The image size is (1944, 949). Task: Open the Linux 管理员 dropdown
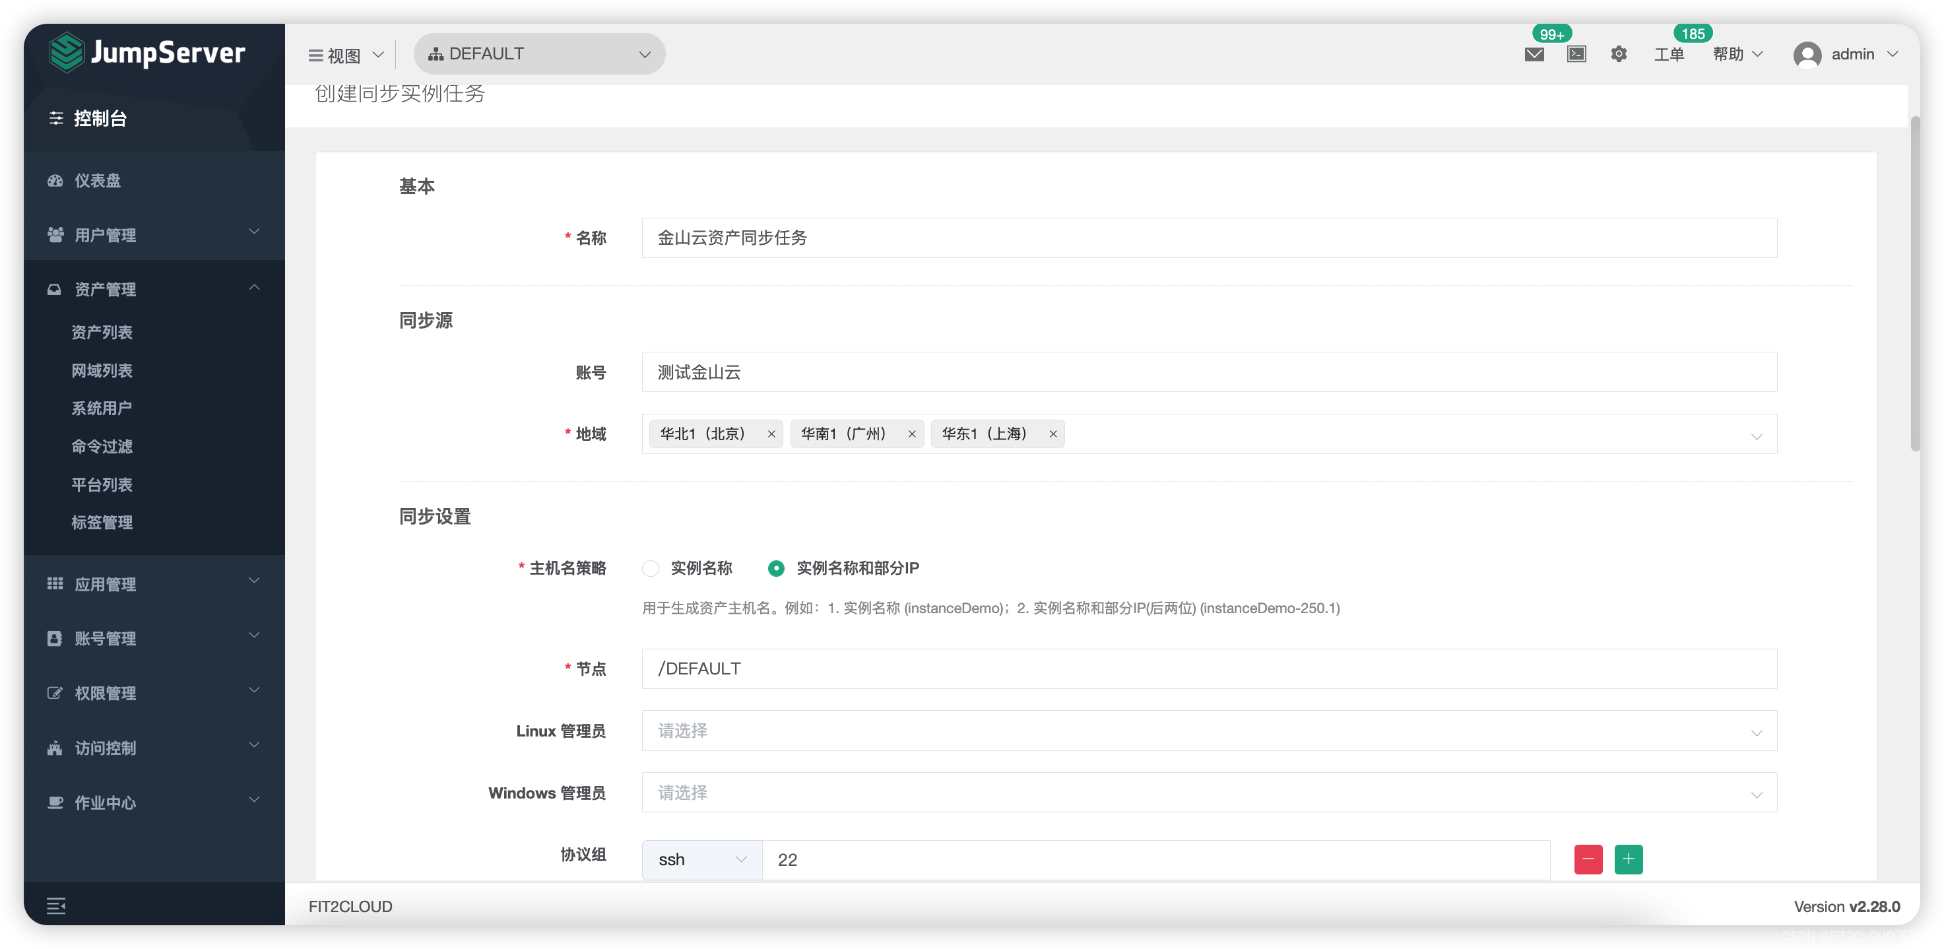[1209, 731]
